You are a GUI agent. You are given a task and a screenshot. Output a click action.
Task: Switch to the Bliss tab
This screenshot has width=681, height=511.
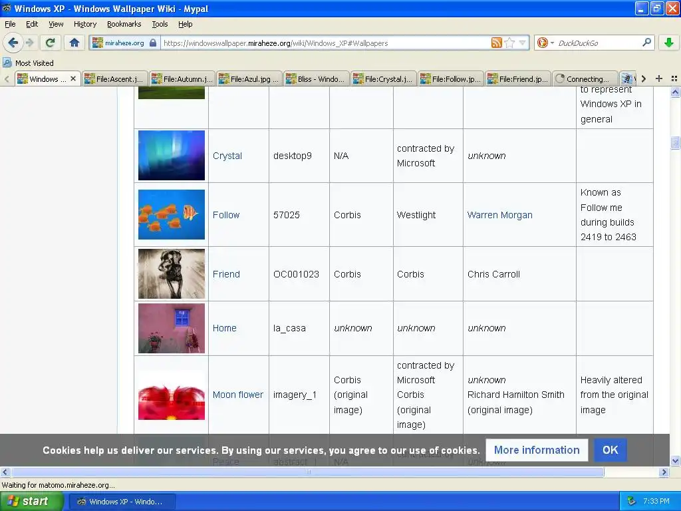click(317, 79)
